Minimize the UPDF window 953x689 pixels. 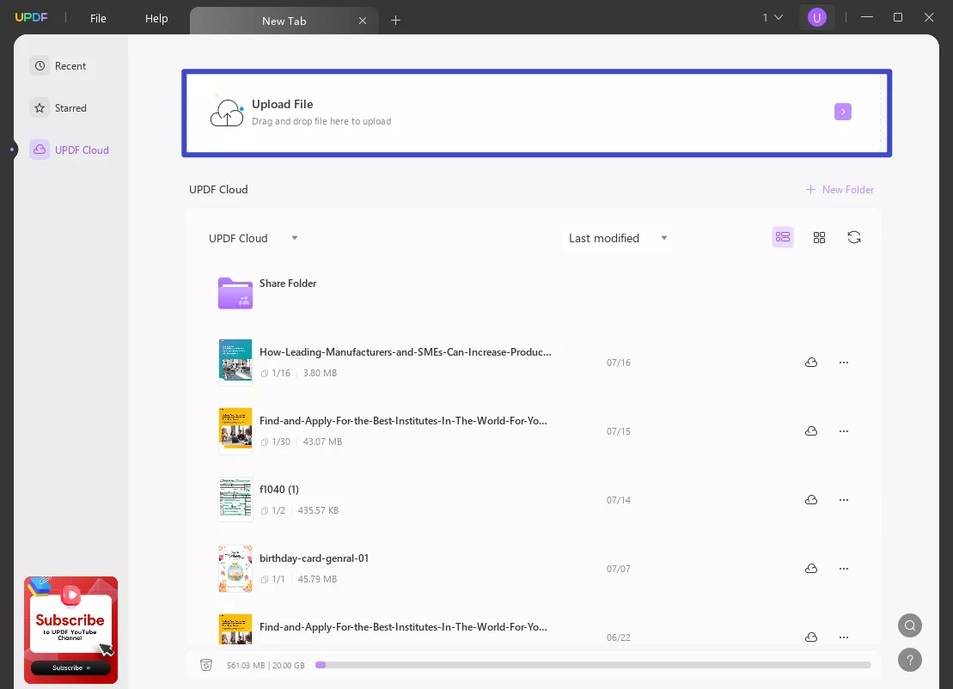tap(867, 18)
